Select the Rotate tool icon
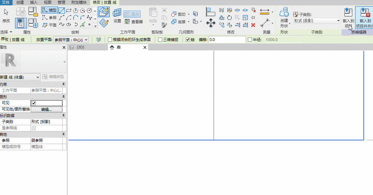Viewport: 373px width, 195px height. [229, 18]
